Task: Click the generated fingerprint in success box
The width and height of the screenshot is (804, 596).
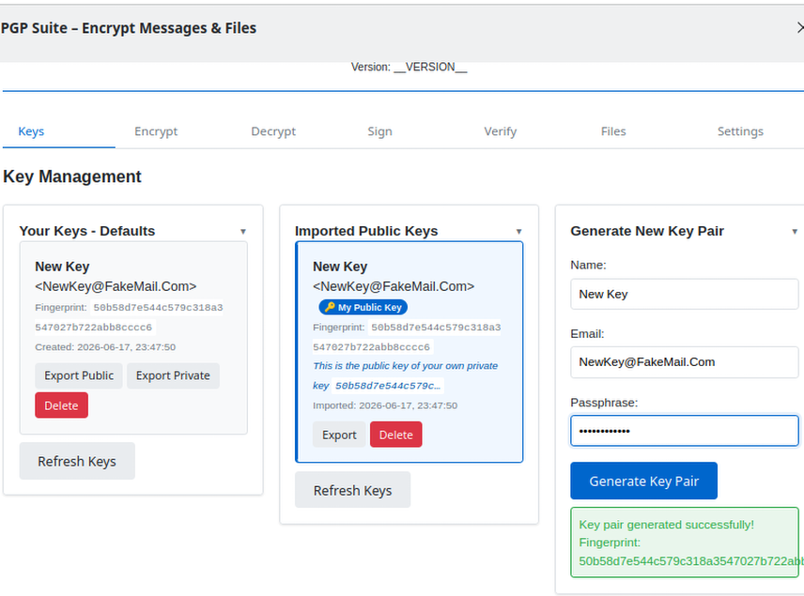Action: 691,561
